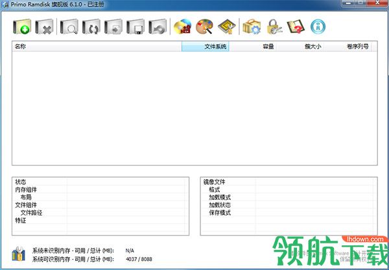This screenshot has height=270, width=389.
Task: Sort the list by the 名称 column header
Action: click(x=97, y=47)
